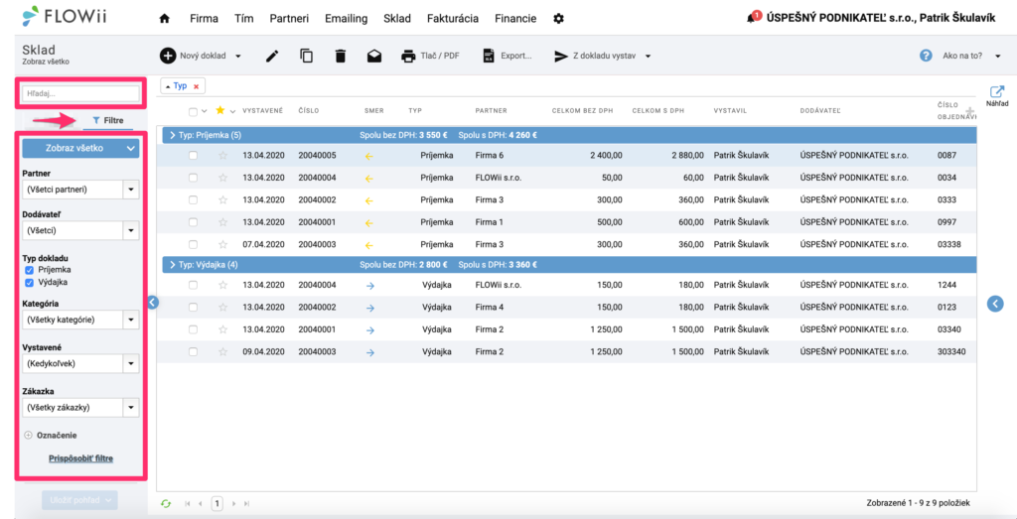Click the copy document icon in the toolbar
Screen dimensions: 1017x519
coord(306,56)
